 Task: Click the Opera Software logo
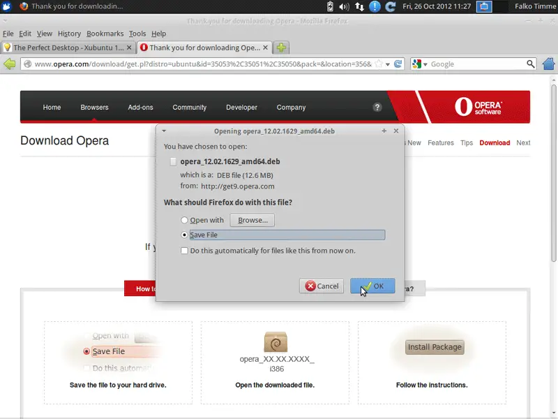point(478,107)
